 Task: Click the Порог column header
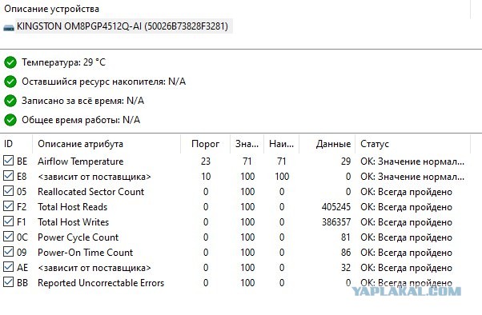click(x=205, y=144)
